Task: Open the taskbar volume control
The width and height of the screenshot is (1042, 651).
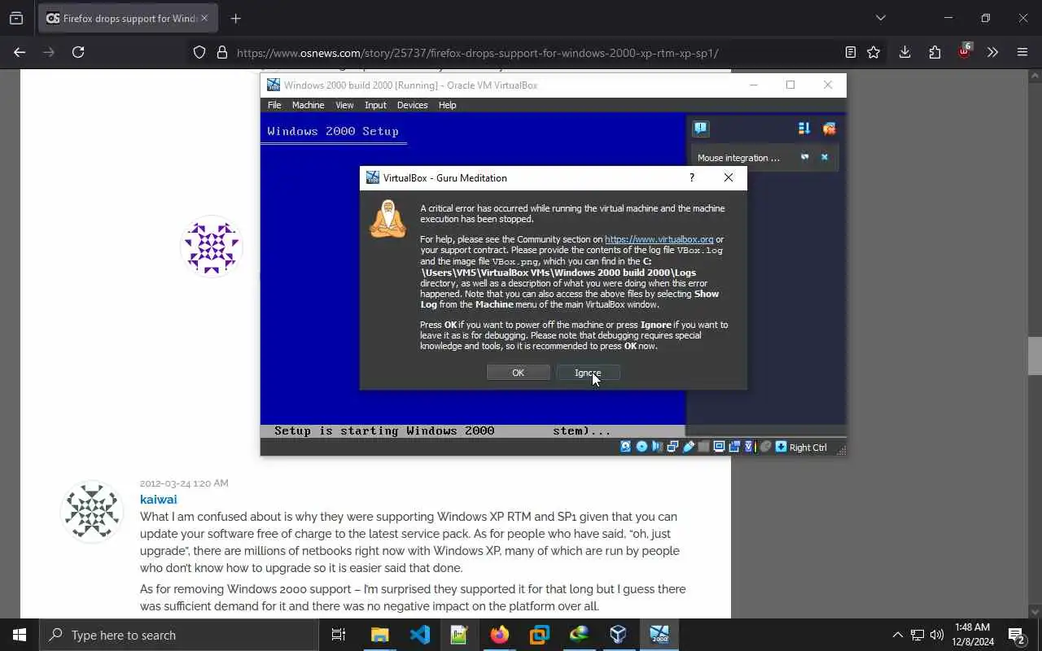Action: pos(936,635)
